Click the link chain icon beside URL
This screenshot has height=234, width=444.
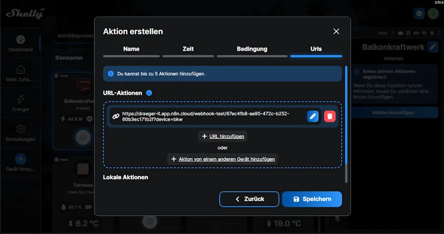[116, 116]
